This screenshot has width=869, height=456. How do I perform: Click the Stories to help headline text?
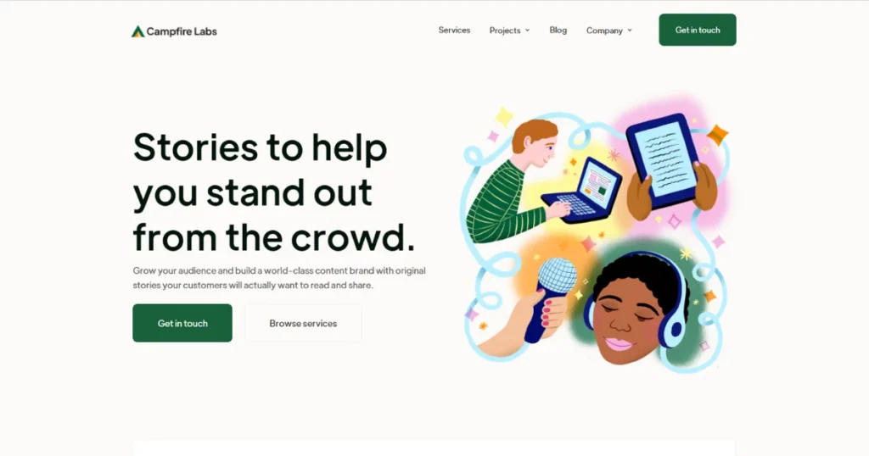coord(261,147)
